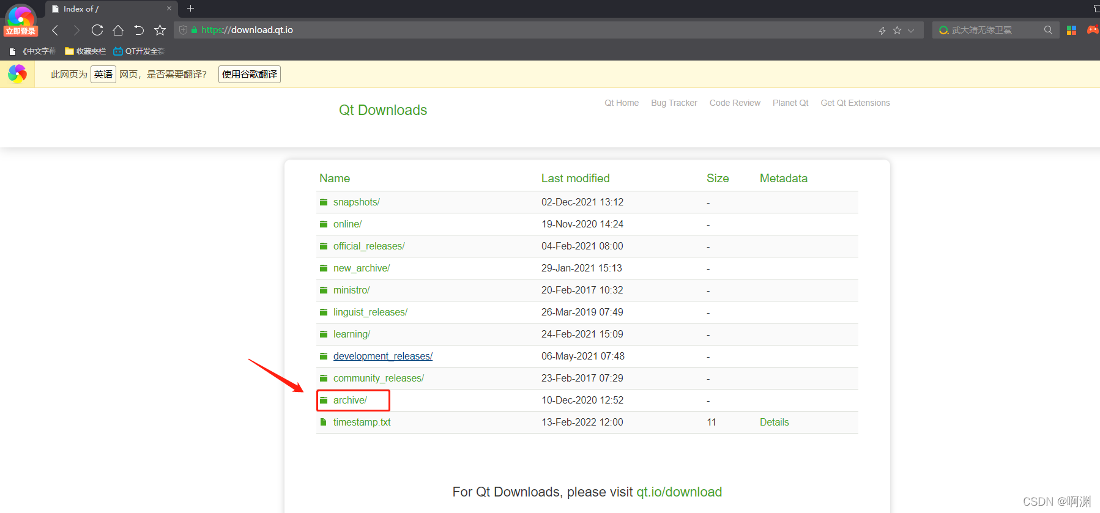Click the date 10-Dec-2020 12:52
Viewport: 1100px width, 513px height.
point(582,400)
